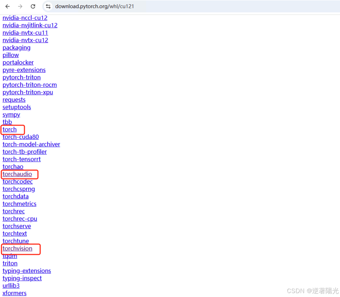Open the xformers link

(15, 293)
